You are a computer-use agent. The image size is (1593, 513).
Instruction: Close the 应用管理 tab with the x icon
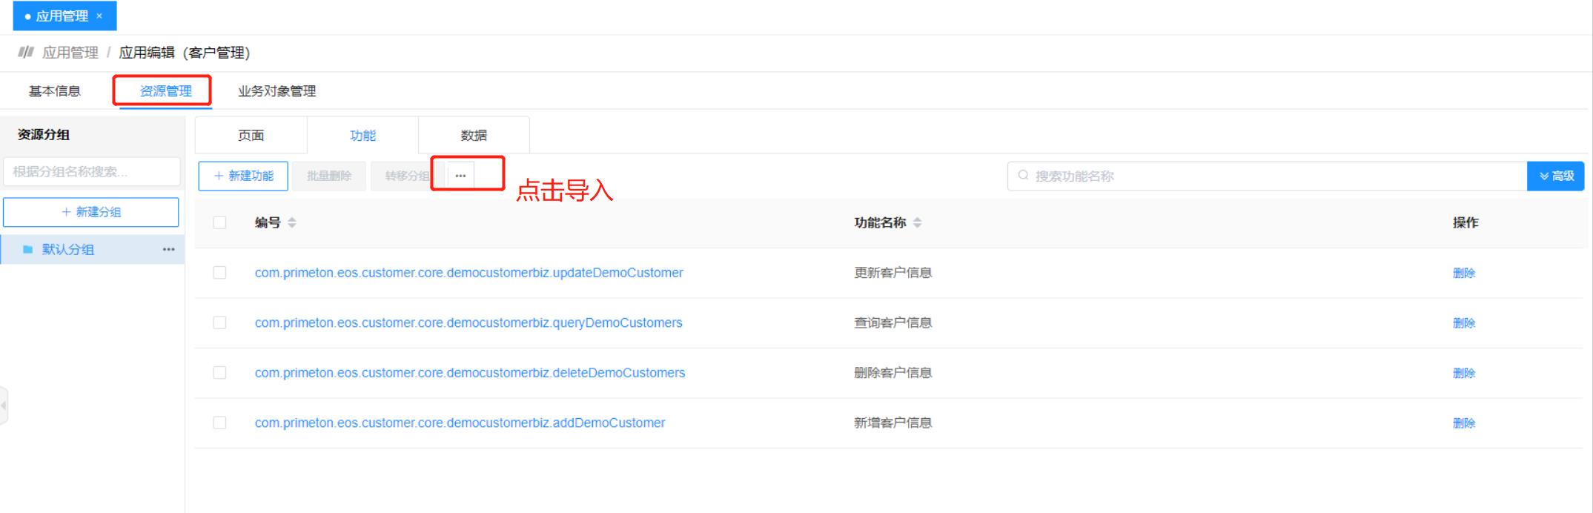(x=99, y=16)
